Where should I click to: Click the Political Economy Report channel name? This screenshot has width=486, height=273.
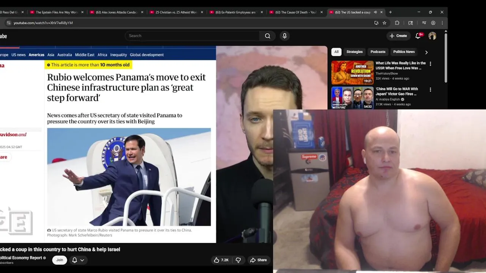[21, 258]
